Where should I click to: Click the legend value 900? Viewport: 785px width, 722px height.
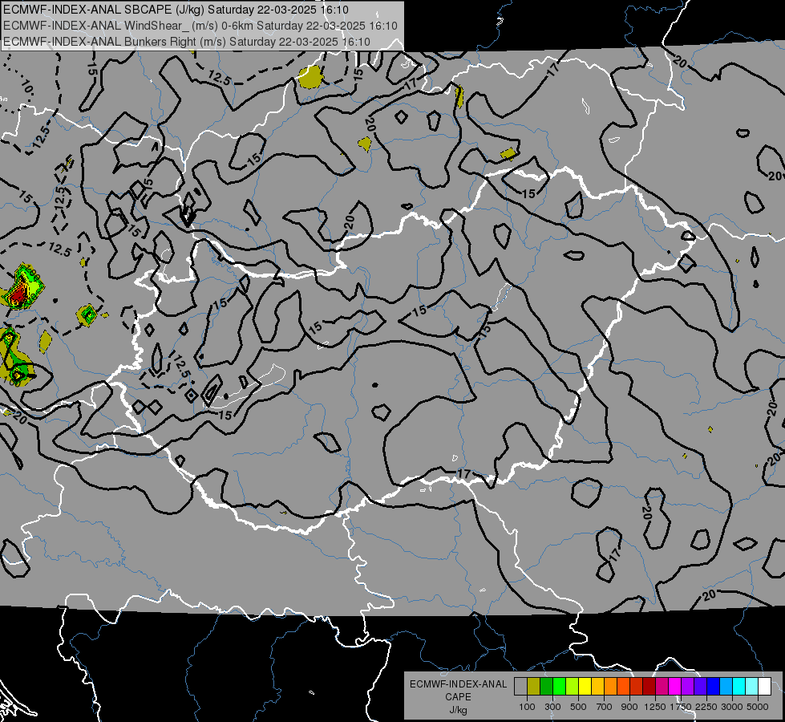point(629,707)
